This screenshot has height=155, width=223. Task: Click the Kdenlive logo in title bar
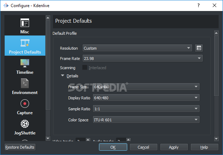click(x=6, y=6)
